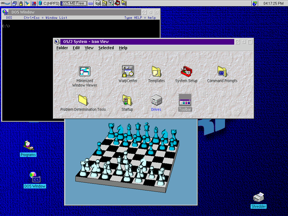
Task: Open the third tray icon with green dot
Action: (x=111, y=3)
